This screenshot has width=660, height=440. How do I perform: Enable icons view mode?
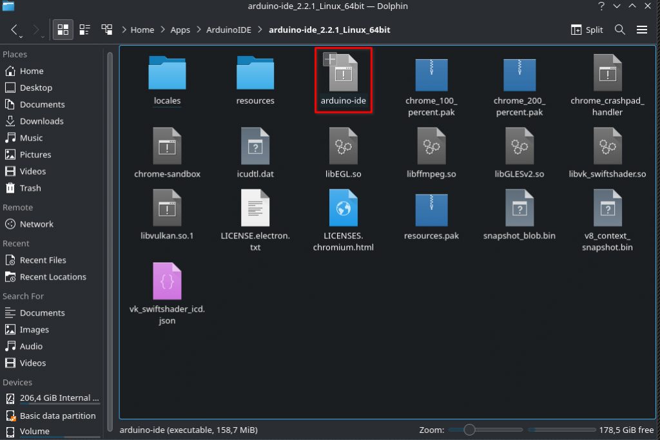[63, 29]
